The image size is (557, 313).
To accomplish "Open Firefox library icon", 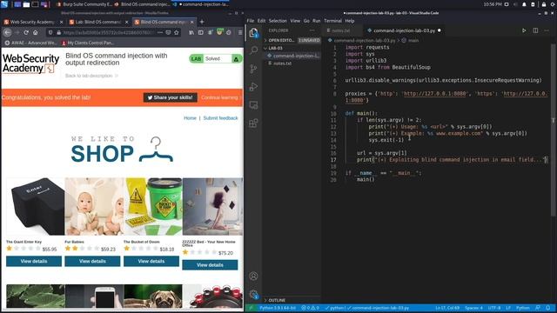I will pos(191,32).
